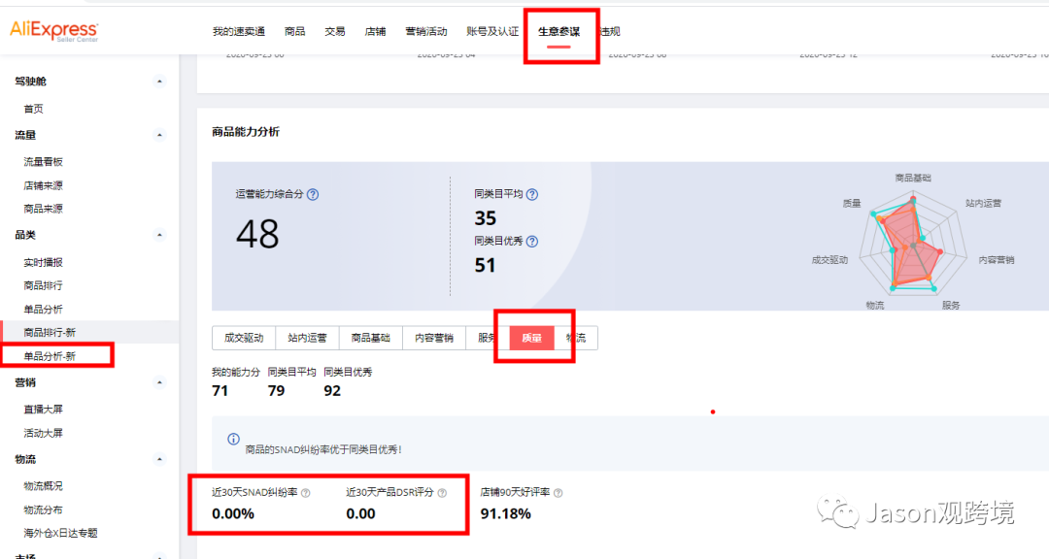Collapse the 营销 sidebar section
1049x559 pixels.
click(x=160, y=382)
